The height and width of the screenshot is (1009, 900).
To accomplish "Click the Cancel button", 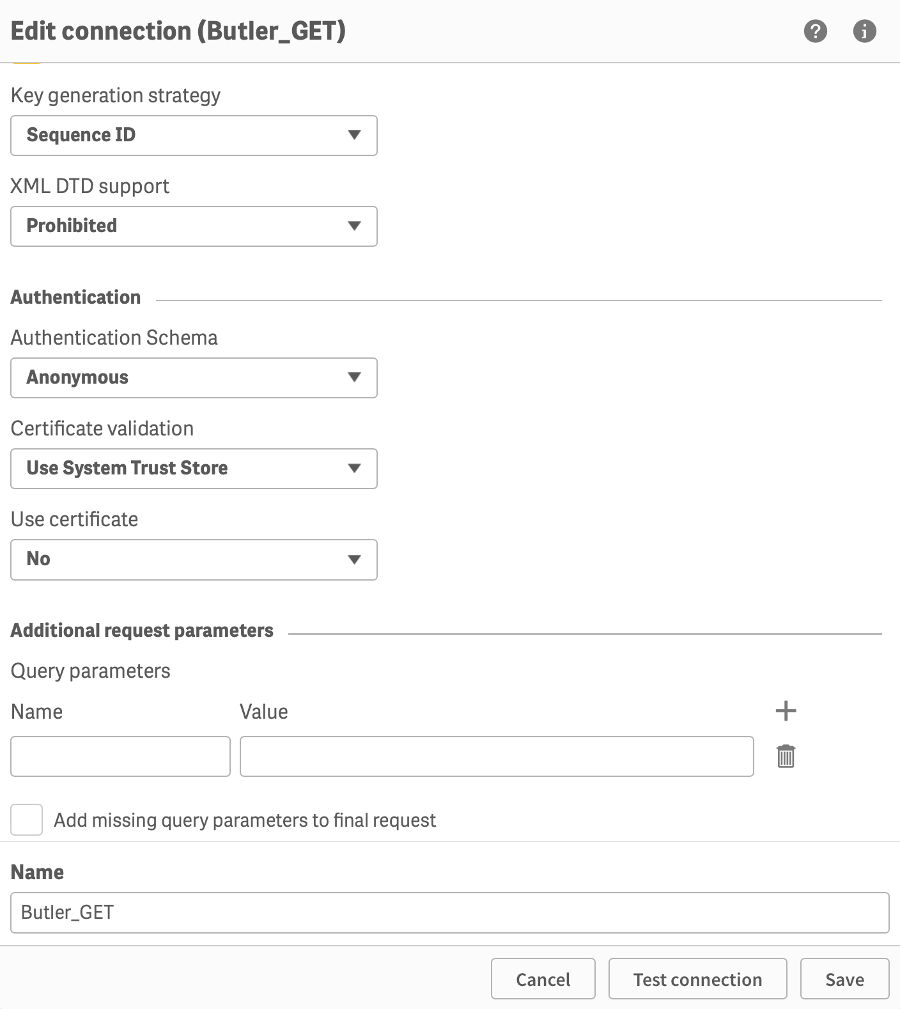I will tap(543, 979).
